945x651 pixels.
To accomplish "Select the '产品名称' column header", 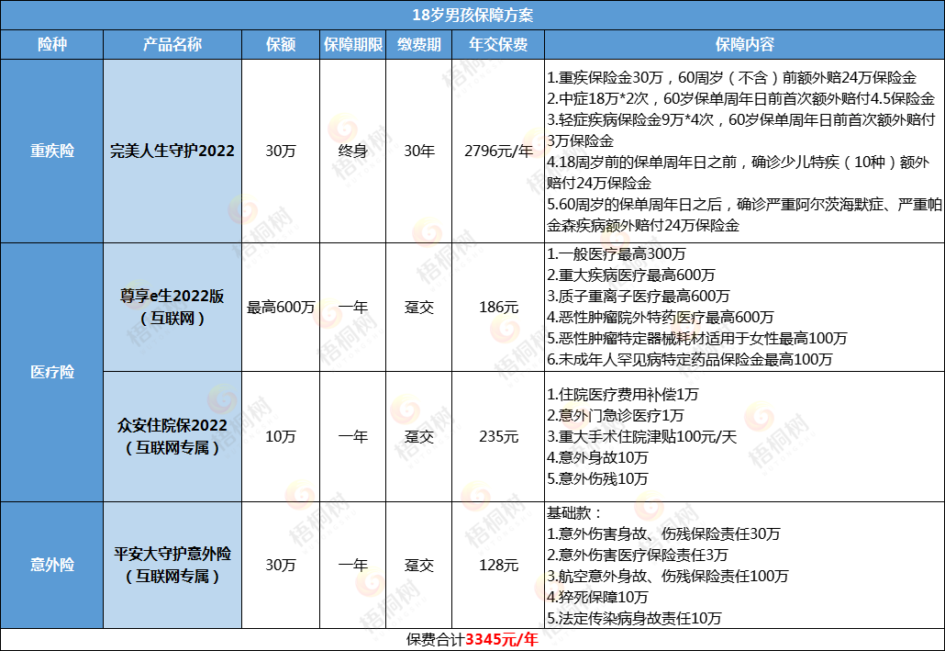I will pyautogui.click(x=172, y=45).
